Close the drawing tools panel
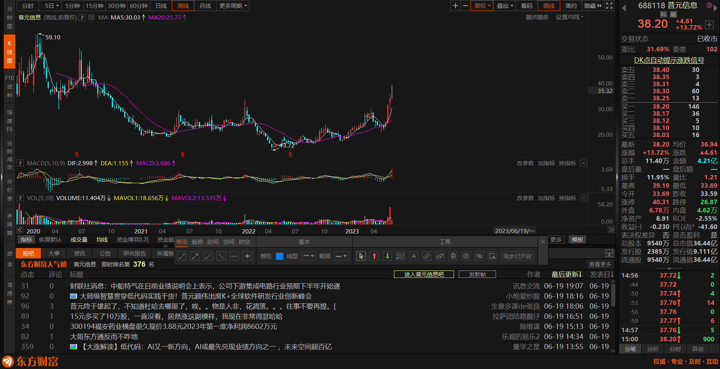The height and width of the screenshot is (369, 720). (543, 242)
